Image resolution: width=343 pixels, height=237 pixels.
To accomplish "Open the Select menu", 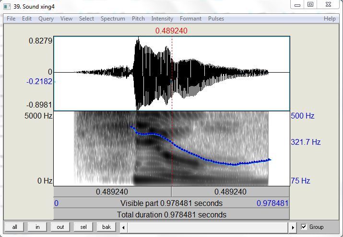I will point(86,19).
